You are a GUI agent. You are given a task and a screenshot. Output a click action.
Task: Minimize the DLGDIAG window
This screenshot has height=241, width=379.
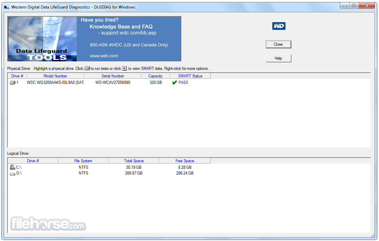[x=345, y=6]
